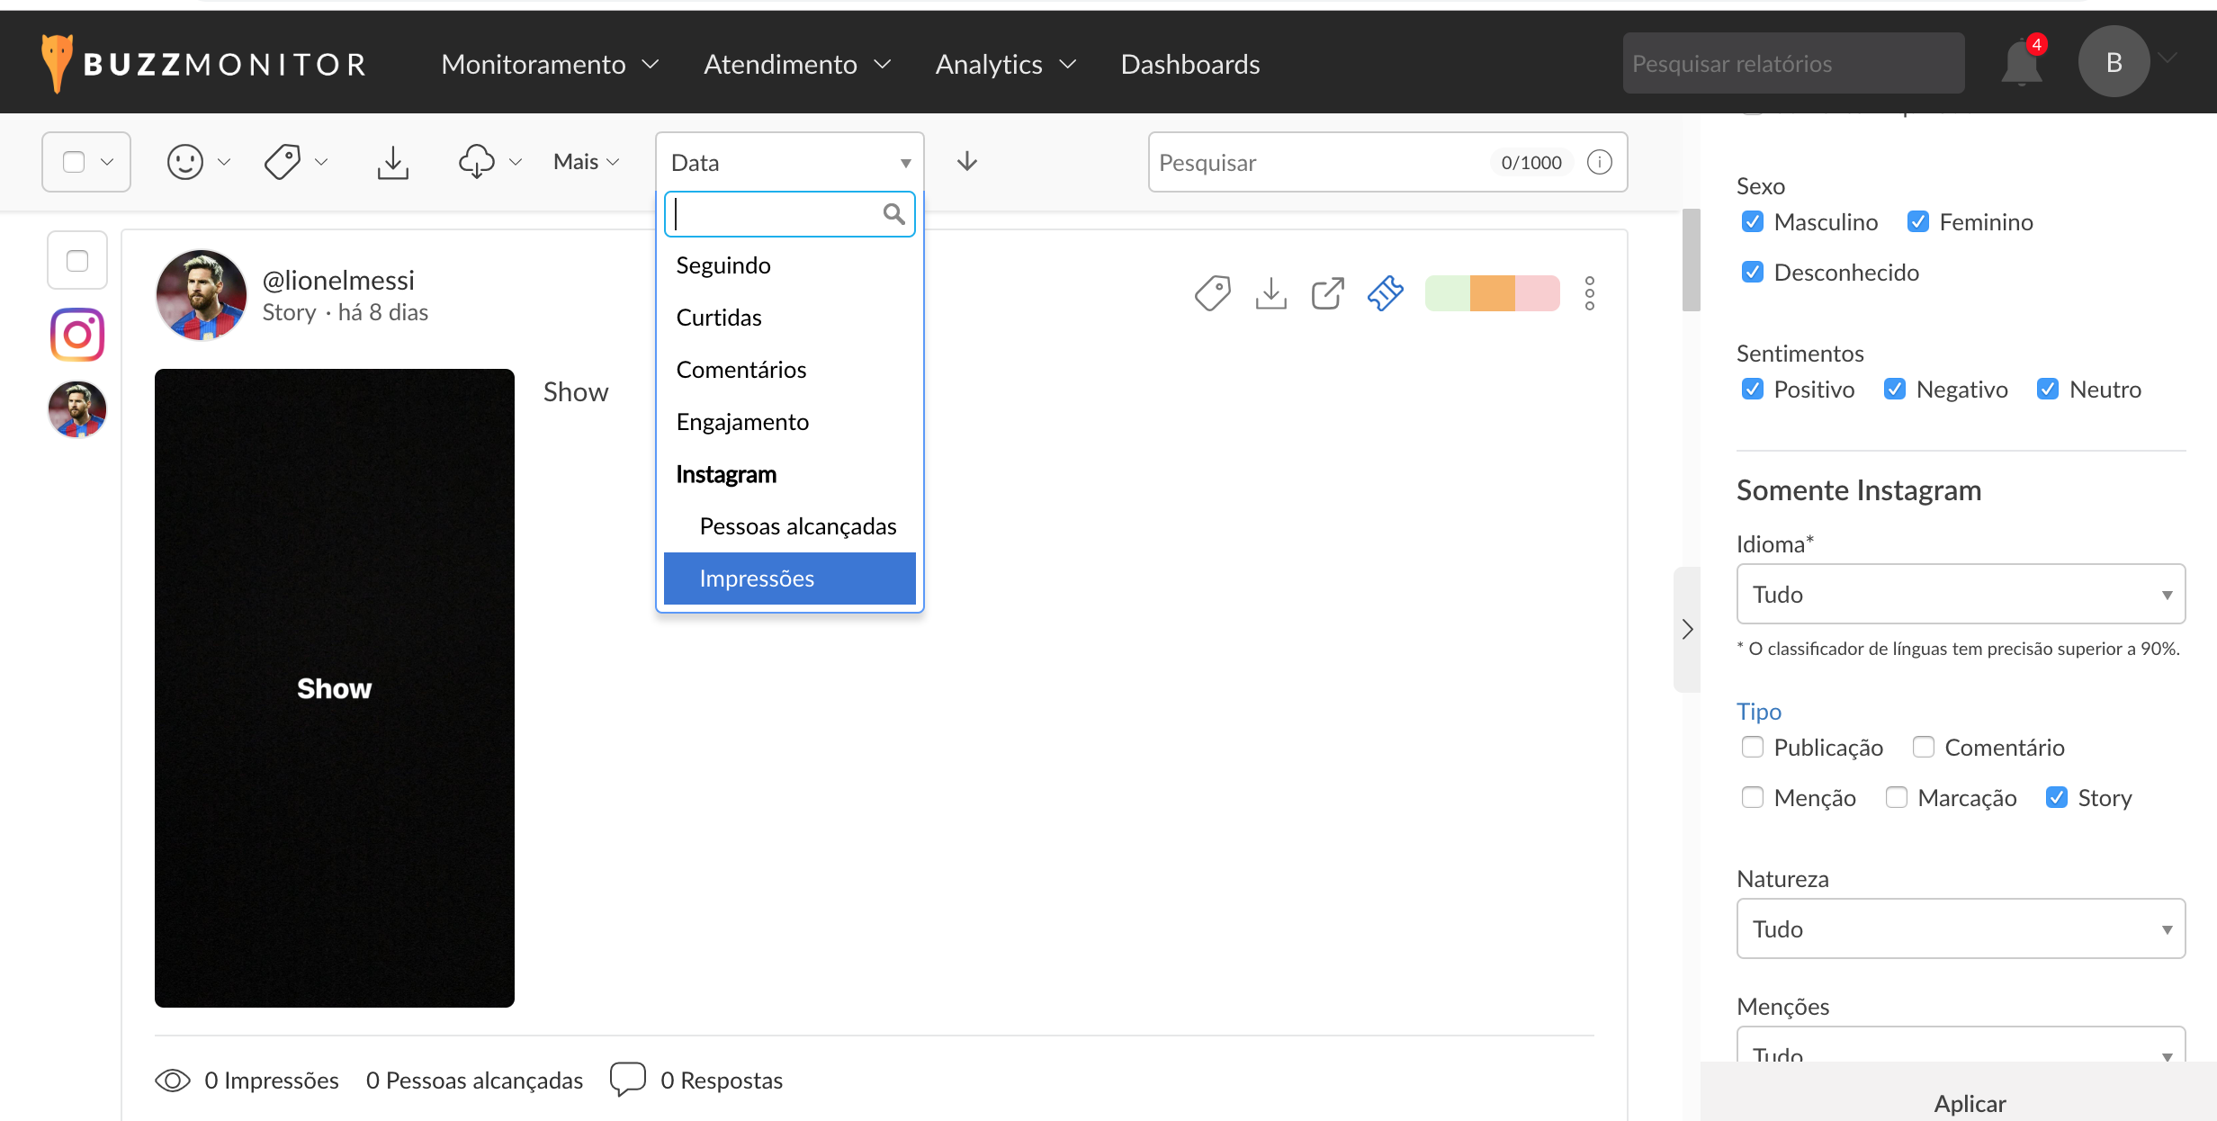Open the Idioma dropdown
Image resolution: width=2217 pixels, height=1121 pixels.
click(1961, 594)
